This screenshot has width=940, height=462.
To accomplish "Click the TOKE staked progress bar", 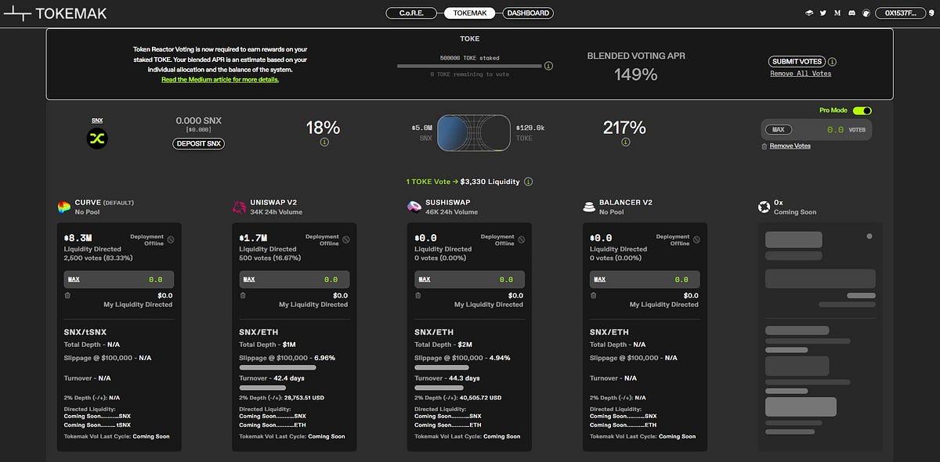I will pos(469,66).
